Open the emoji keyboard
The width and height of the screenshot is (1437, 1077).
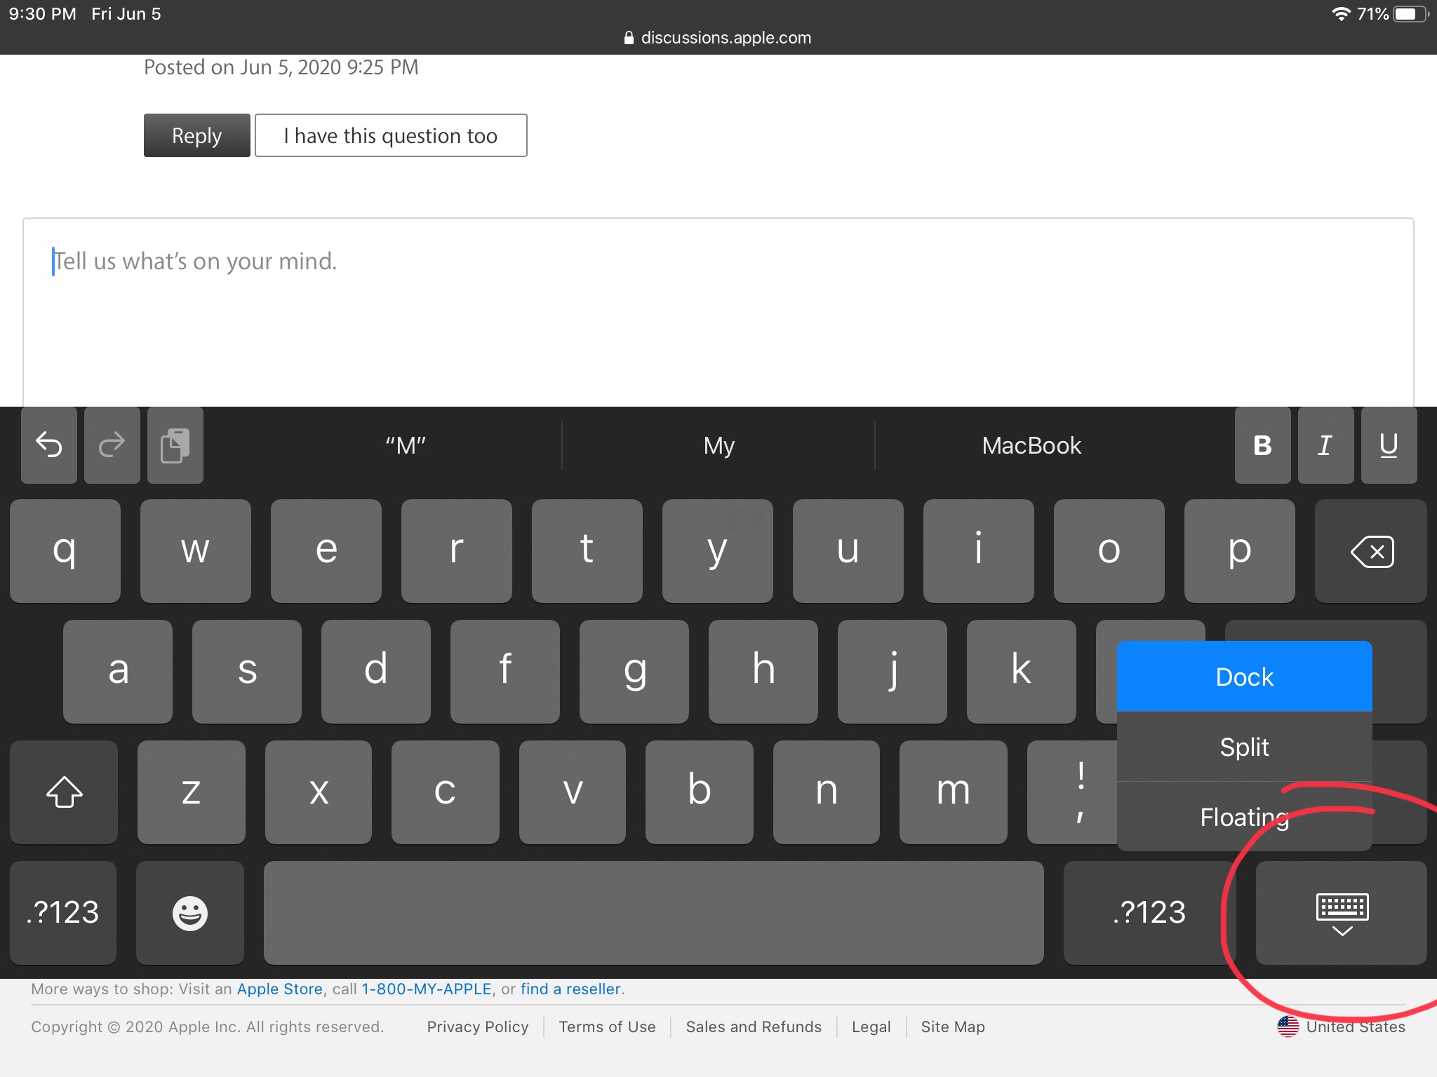tap(189, 912)
